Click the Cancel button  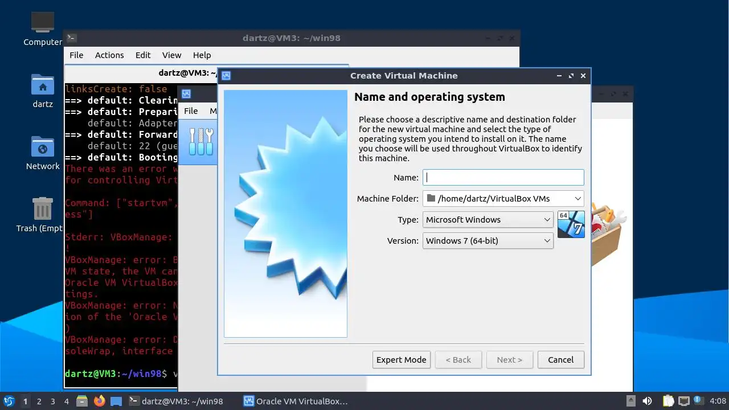tap(560, 359)
